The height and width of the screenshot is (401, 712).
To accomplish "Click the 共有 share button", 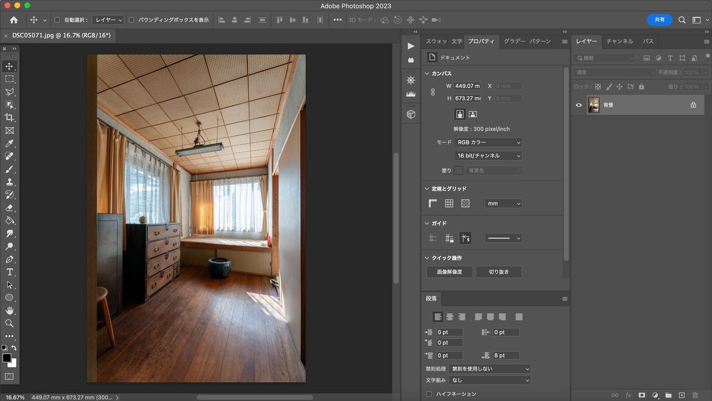I will tap(659, 20).
